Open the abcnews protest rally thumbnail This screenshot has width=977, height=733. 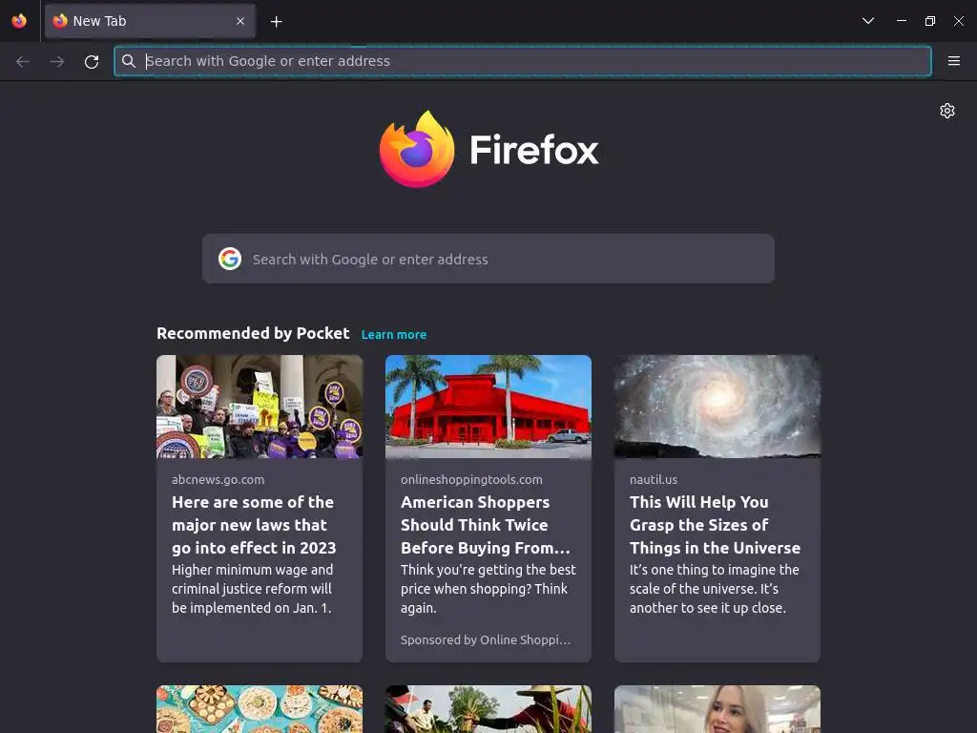260,407
